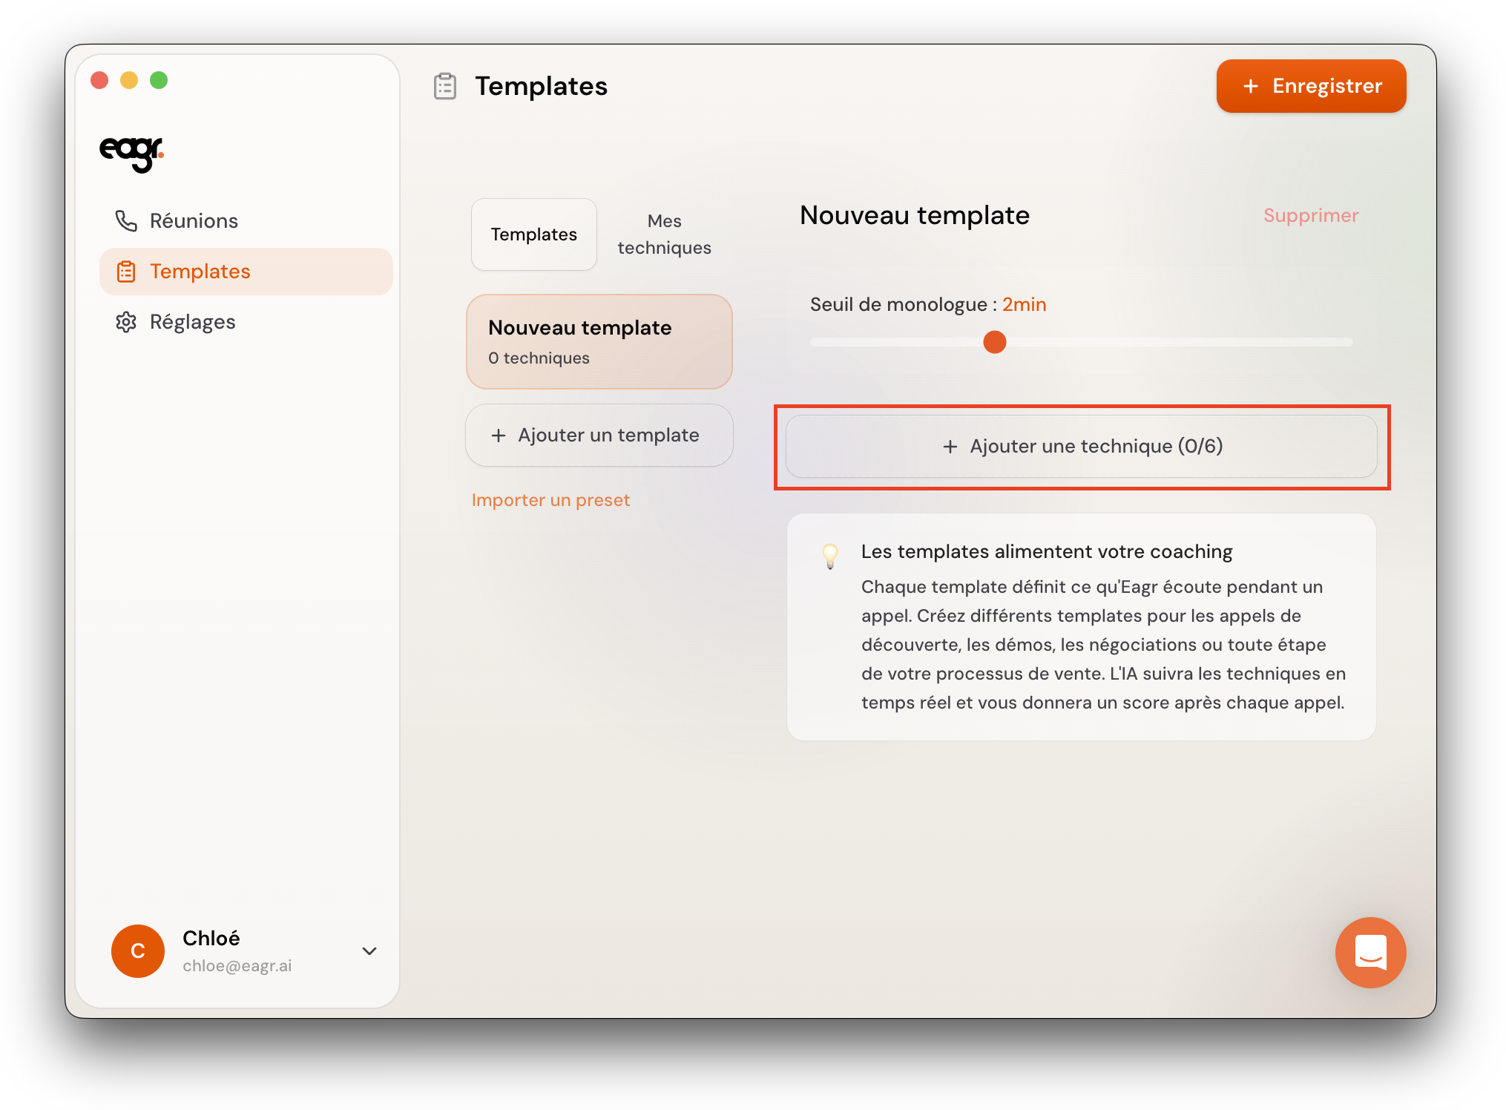
Task: Go to Réglages in the sidebar
Action: pos(191,322)
